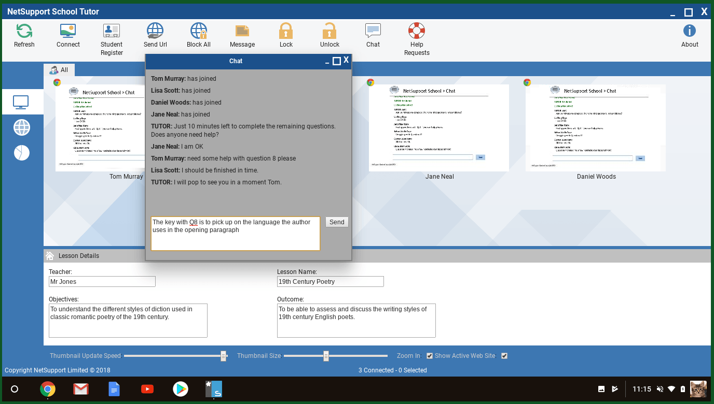This screenshot has width=714, height=404.
Task: Click the Thumbnail Size slider handle
Action: pyautogui.click(x=326, y=356)
